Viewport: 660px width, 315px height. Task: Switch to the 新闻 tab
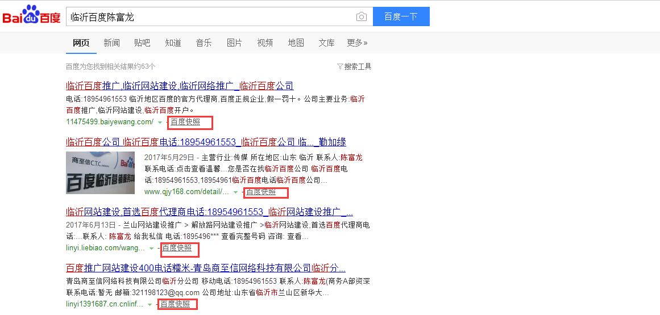point(112,43)
